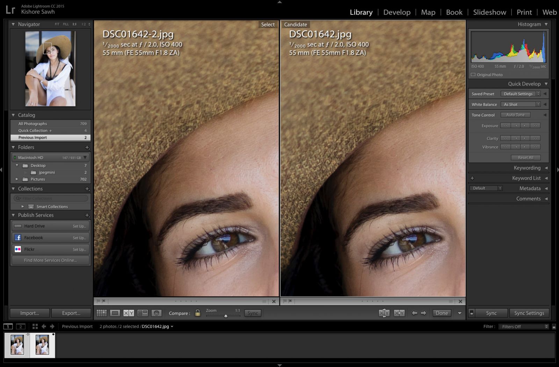Click the Zoom slider handle
The width and height of the screenshot is (559, 367).
(x=226, y=316)
